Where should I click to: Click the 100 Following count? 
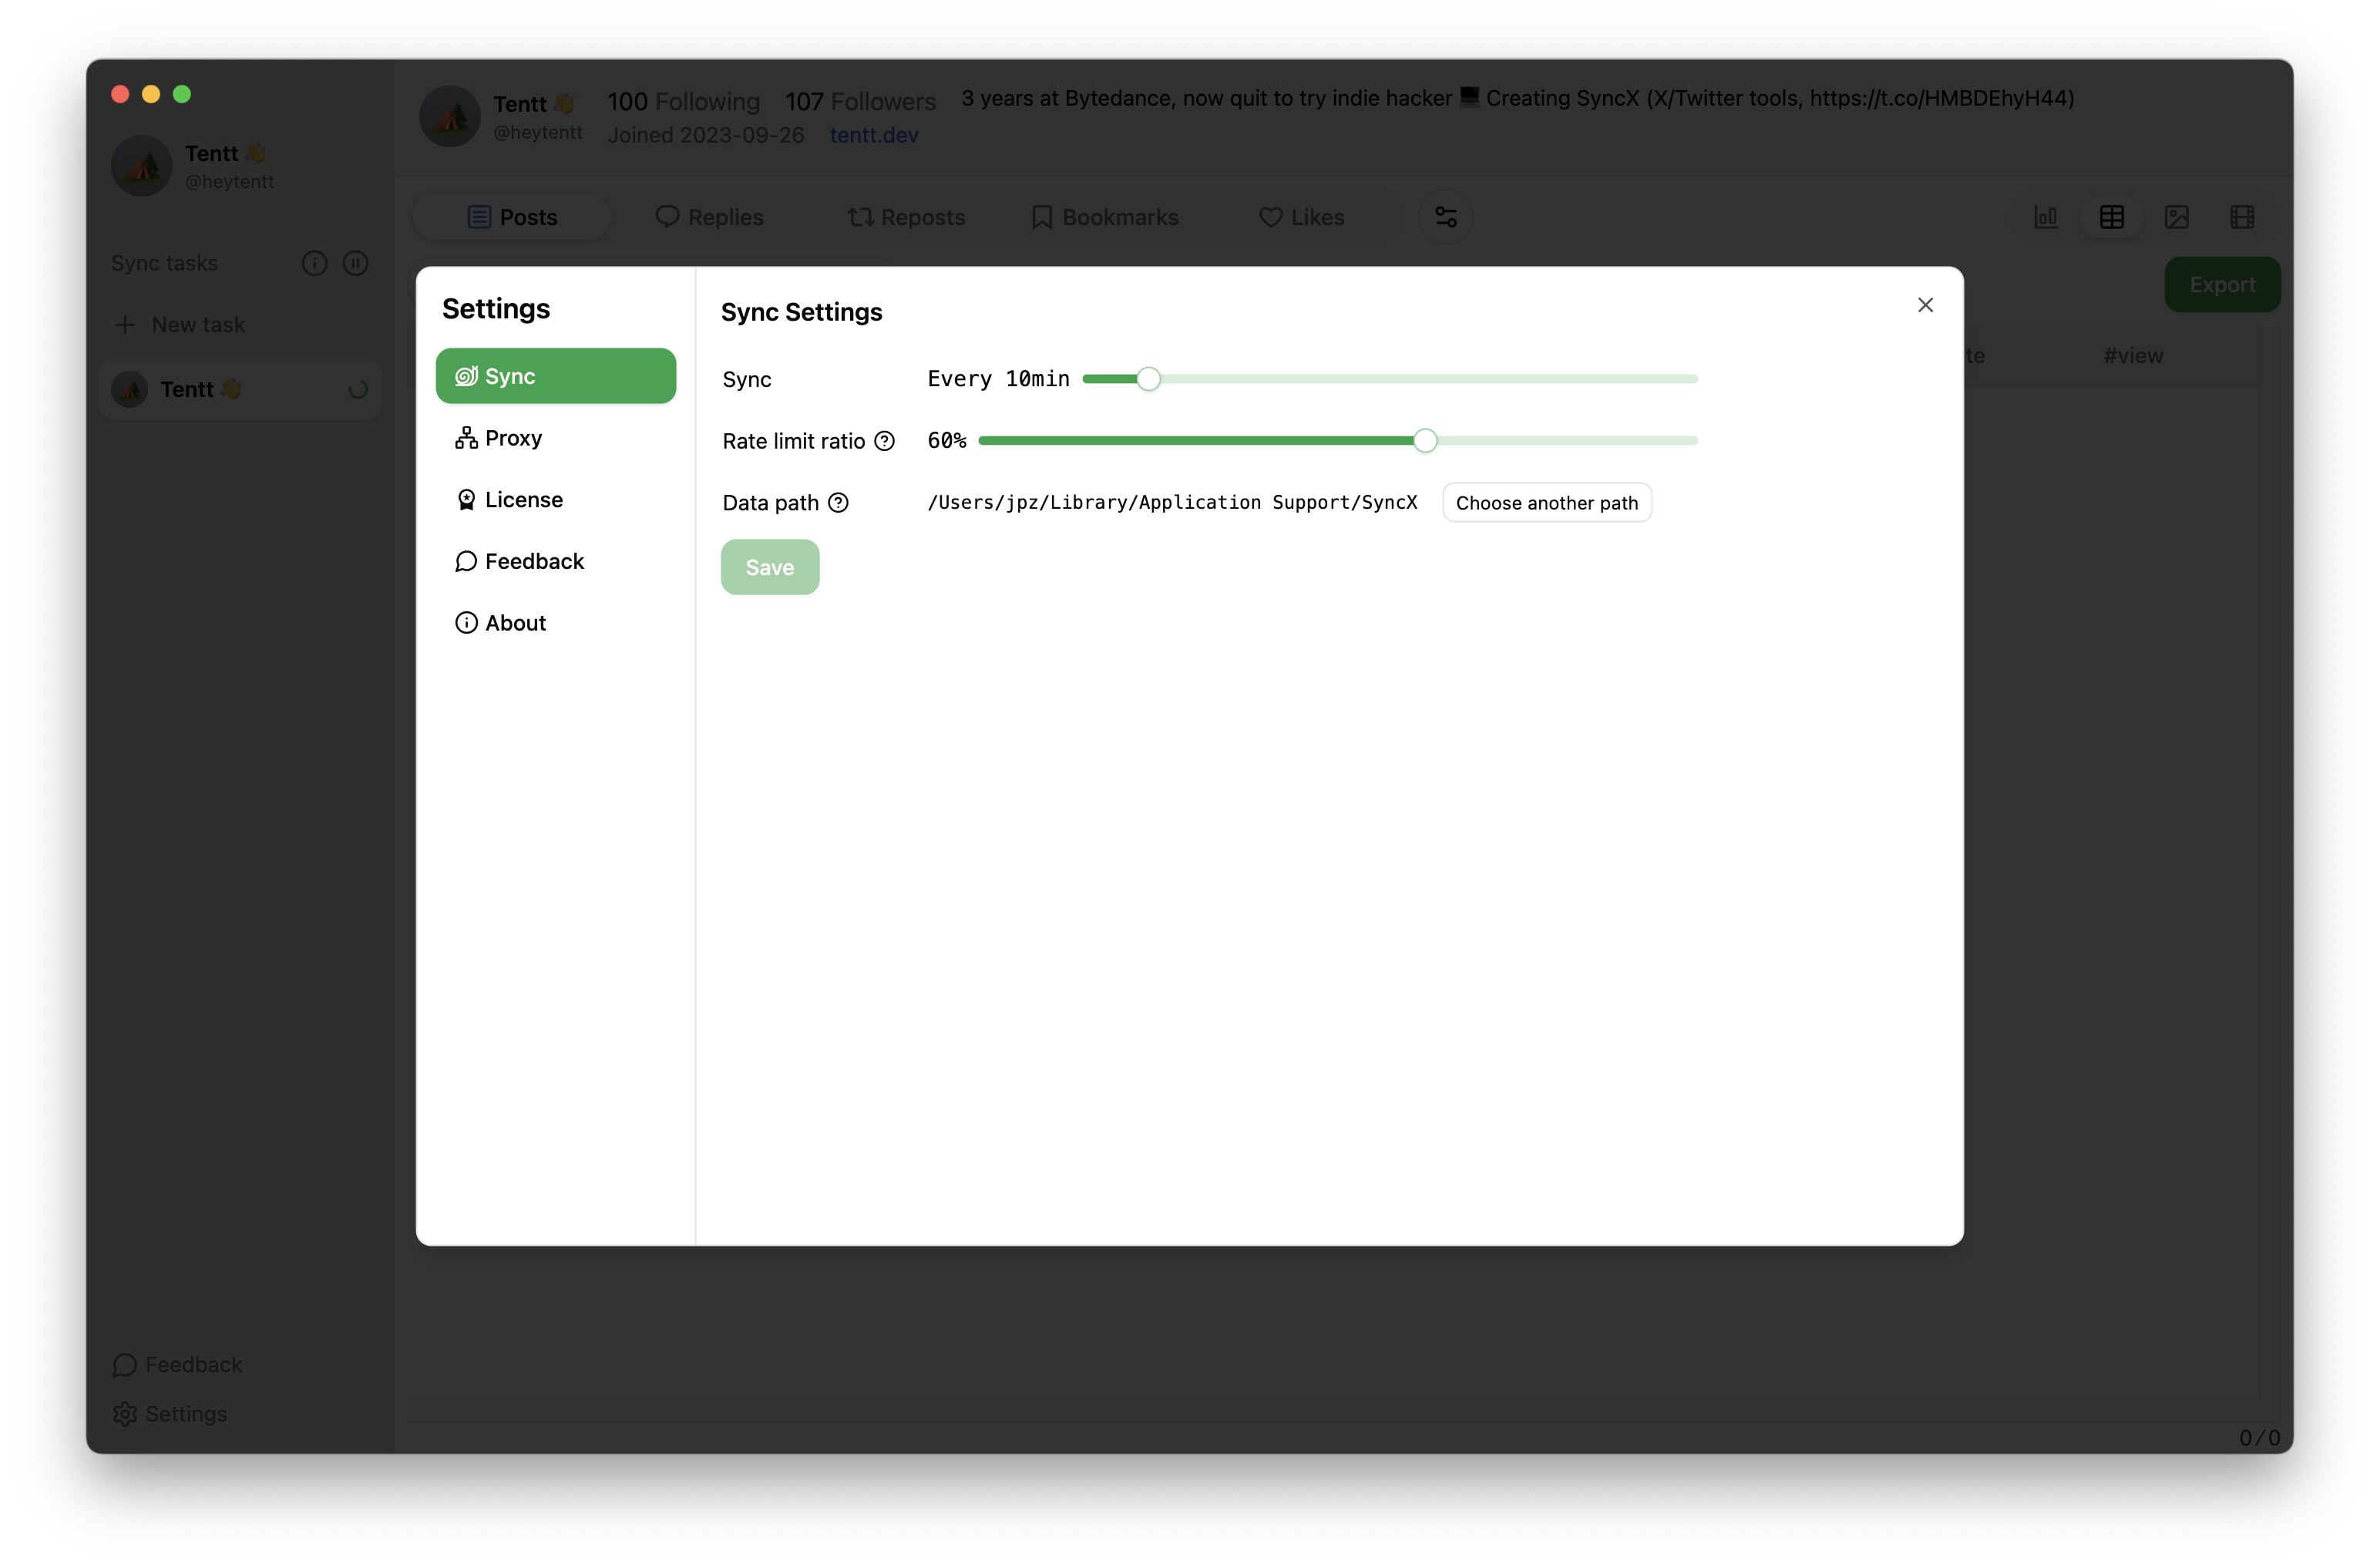(x=683, y=102)
